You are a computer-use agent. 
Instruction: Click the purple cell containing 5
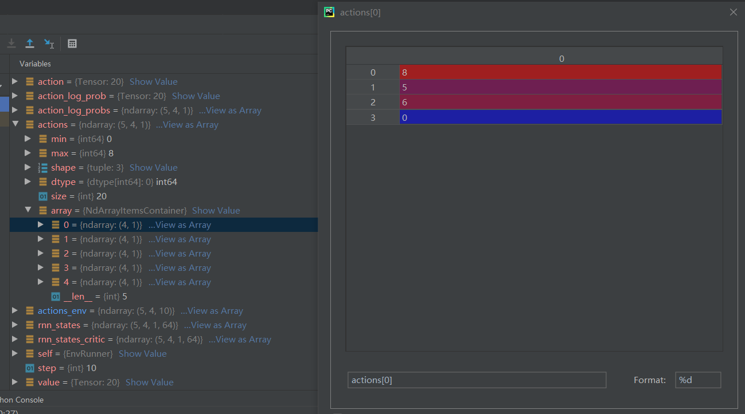(560, 87)
